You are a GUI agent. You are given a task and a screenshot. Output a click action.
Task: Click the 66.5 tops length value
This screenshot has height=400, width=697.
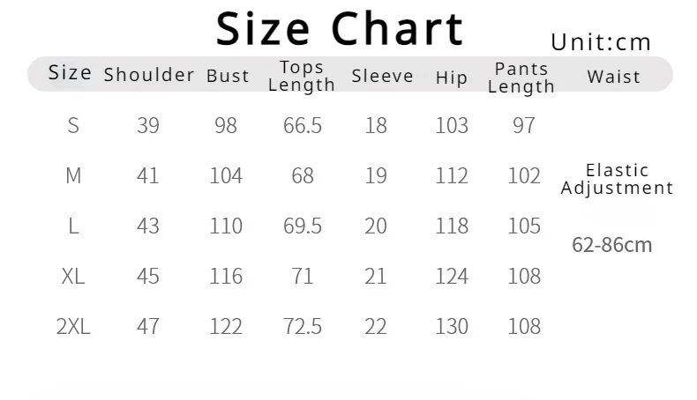[x=303, y=126]
